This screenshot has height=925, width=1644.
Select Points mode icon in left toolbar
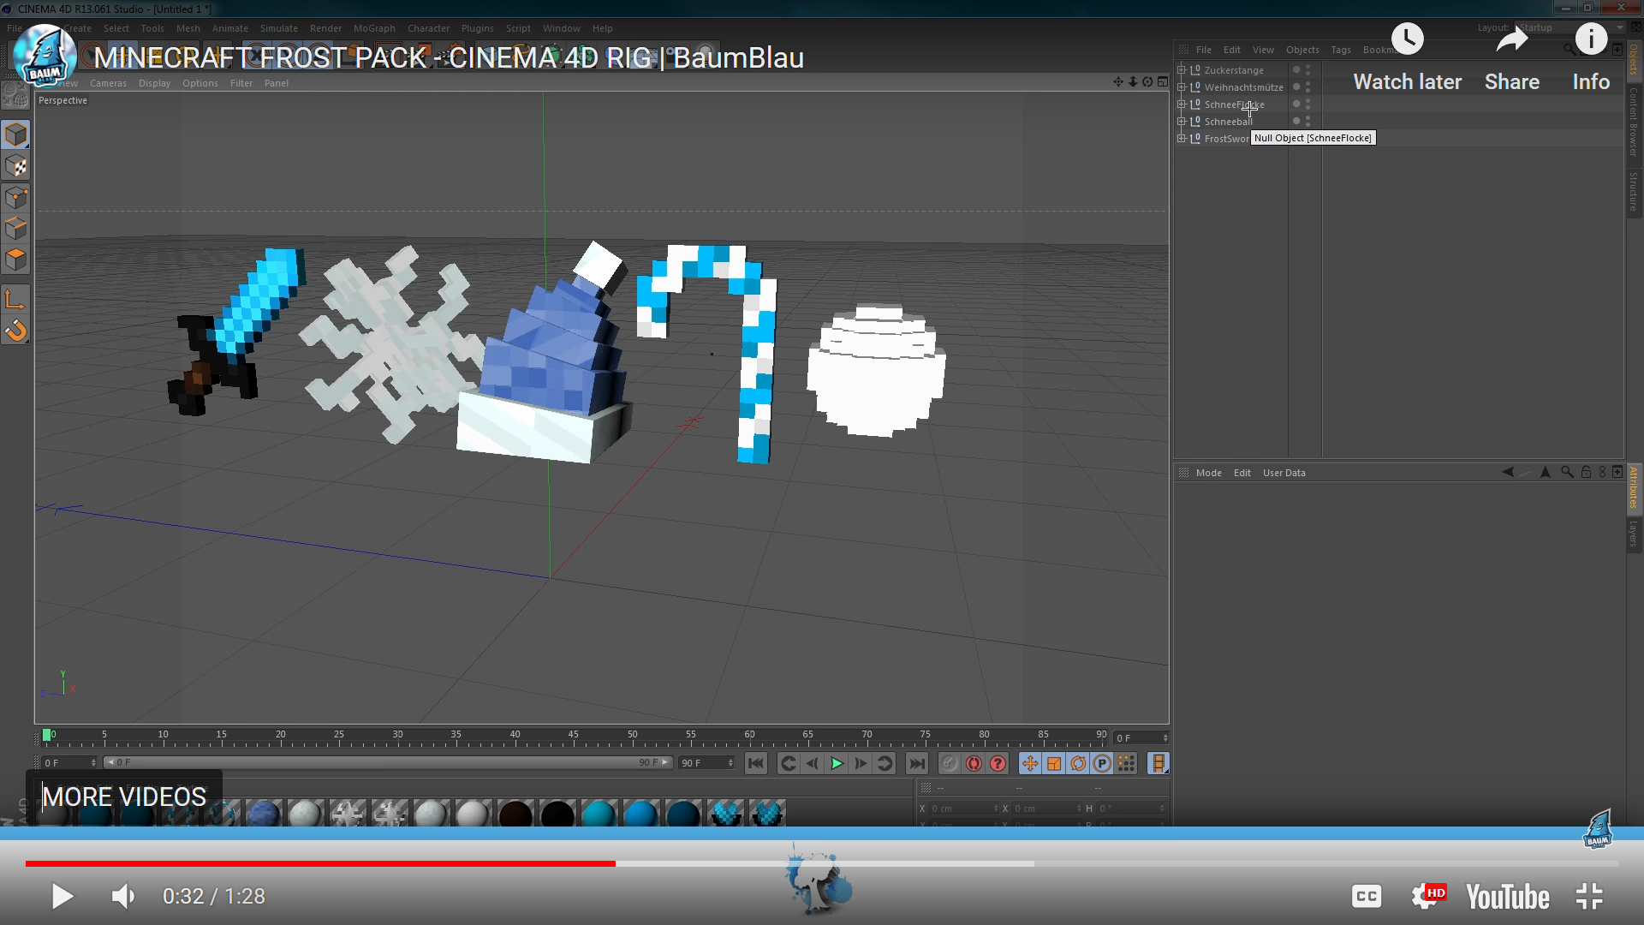click(x=16, y=198)
